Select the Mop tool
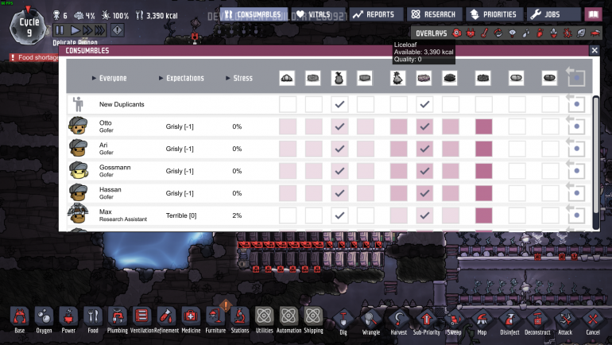 (x=482, y=322)
